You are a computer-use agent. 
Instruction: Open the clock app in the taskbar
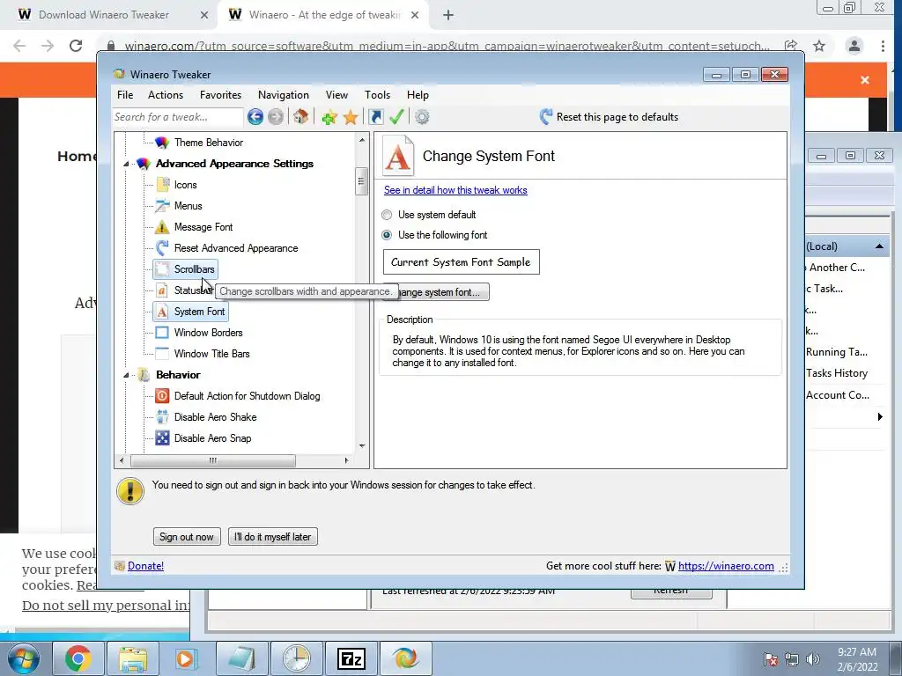297,658
